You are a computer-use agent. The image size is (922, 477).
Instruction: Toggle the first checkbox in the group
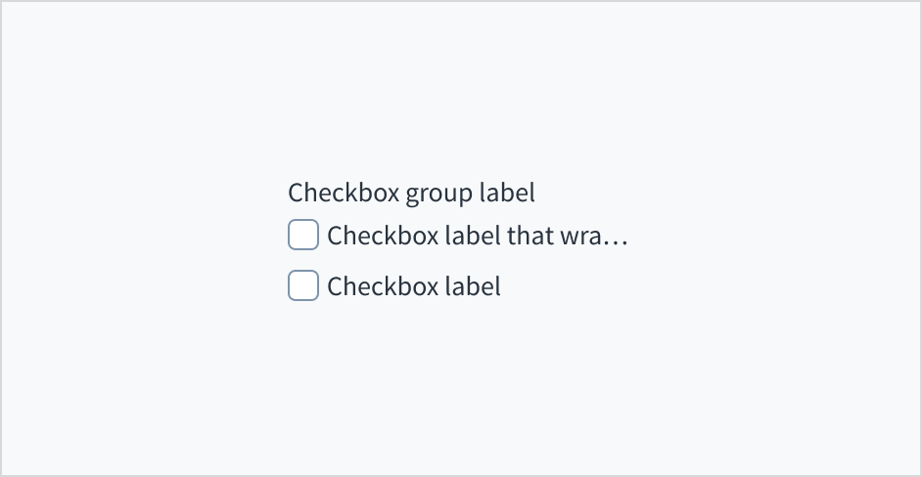(x=303, y=236)
